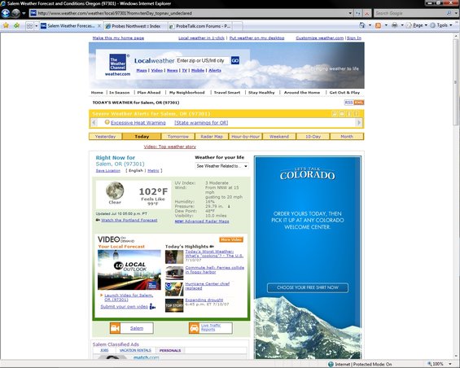Viewport: 460px width, 368px height.
Task: Open Hurricane Center chief replaced link
Action: (x=207, y=286)
